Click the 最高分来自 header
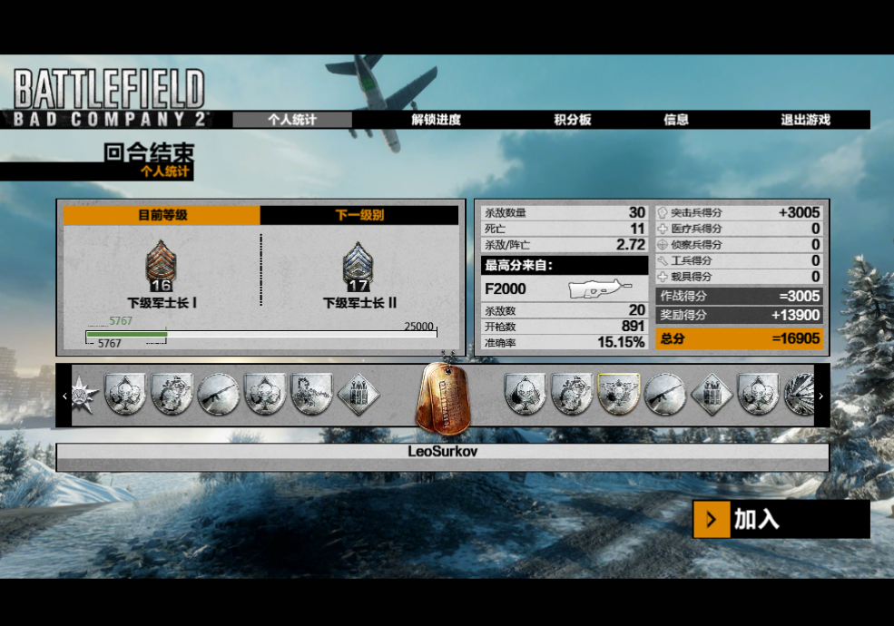894x626 pixels. pos(565,265)
